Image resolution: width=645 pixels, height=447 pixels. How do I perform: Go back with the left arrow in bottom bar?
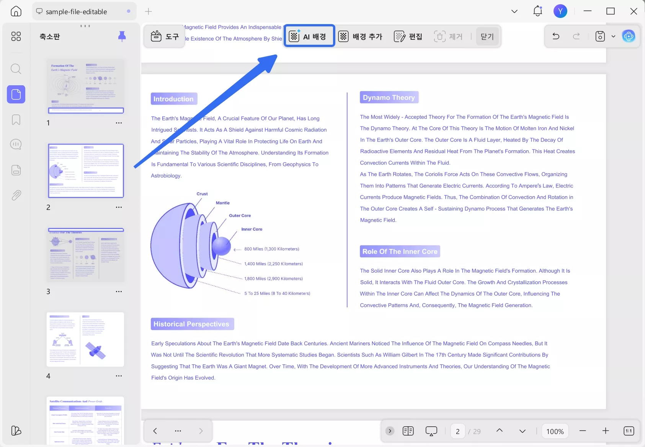155,431
